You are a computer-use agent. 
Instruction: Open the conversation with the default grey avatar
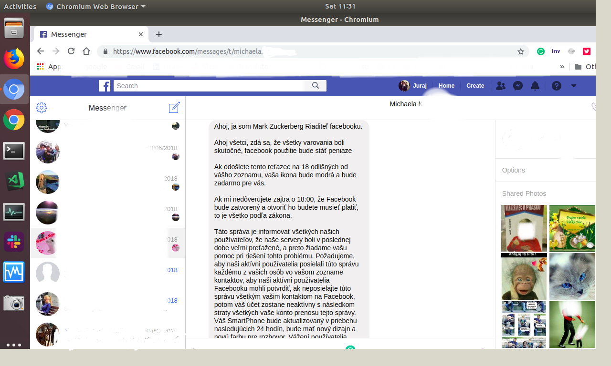[x=108, y=274]
